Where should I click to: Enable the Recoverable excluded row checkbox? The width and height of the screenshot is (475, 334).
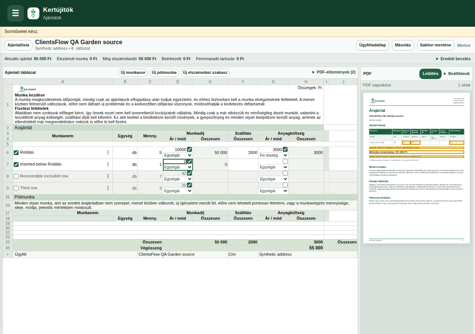pyautogui.click(x=16, y=176)
